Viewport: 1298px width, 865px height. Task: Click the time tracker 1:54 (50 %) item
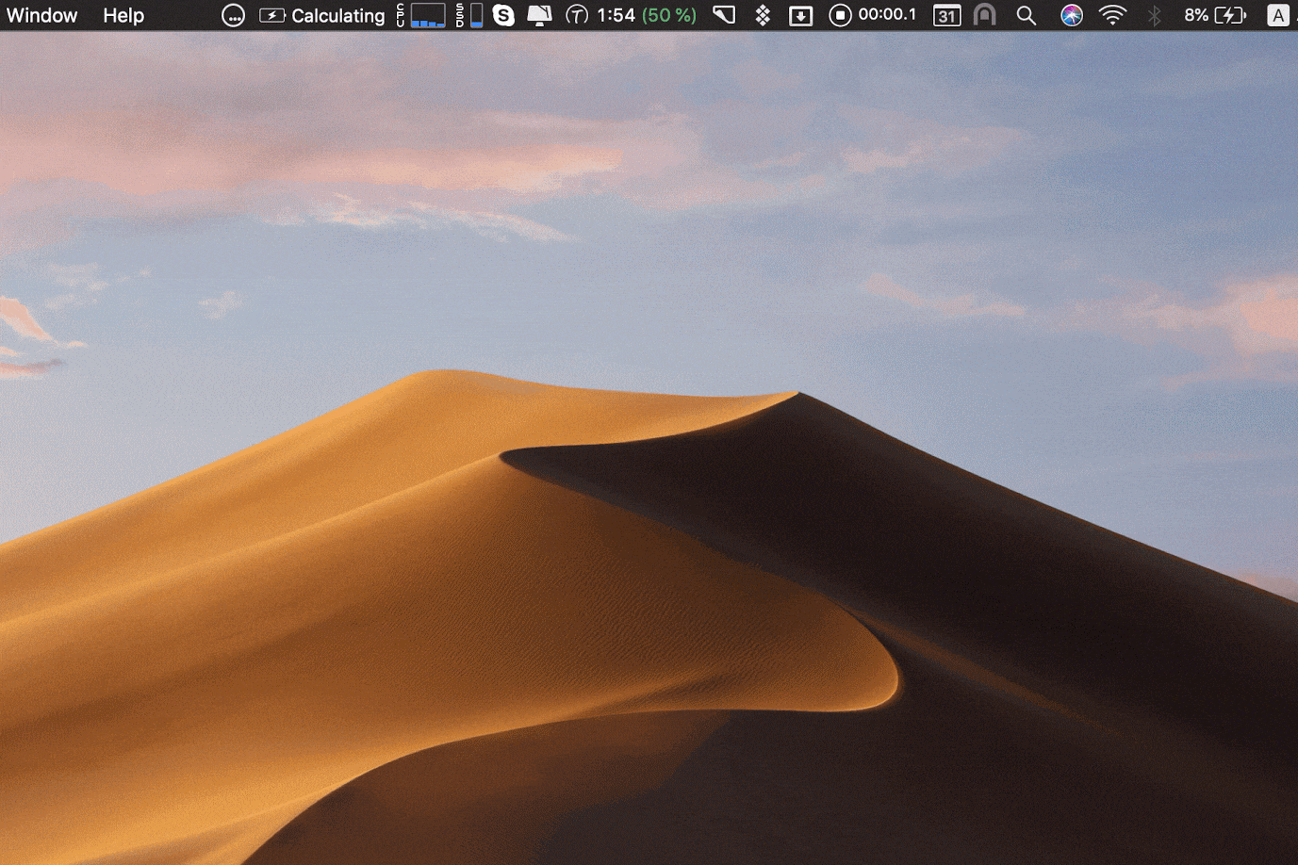632,15
